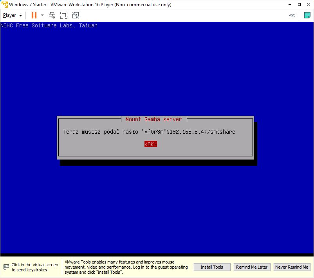Screen dimensions: 314x278
Task: Select Never Remind Me
Action: (x=292, y=267)
